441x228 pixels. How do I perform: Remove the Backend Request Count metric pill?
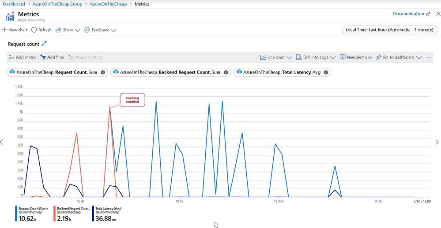(226, 72)
